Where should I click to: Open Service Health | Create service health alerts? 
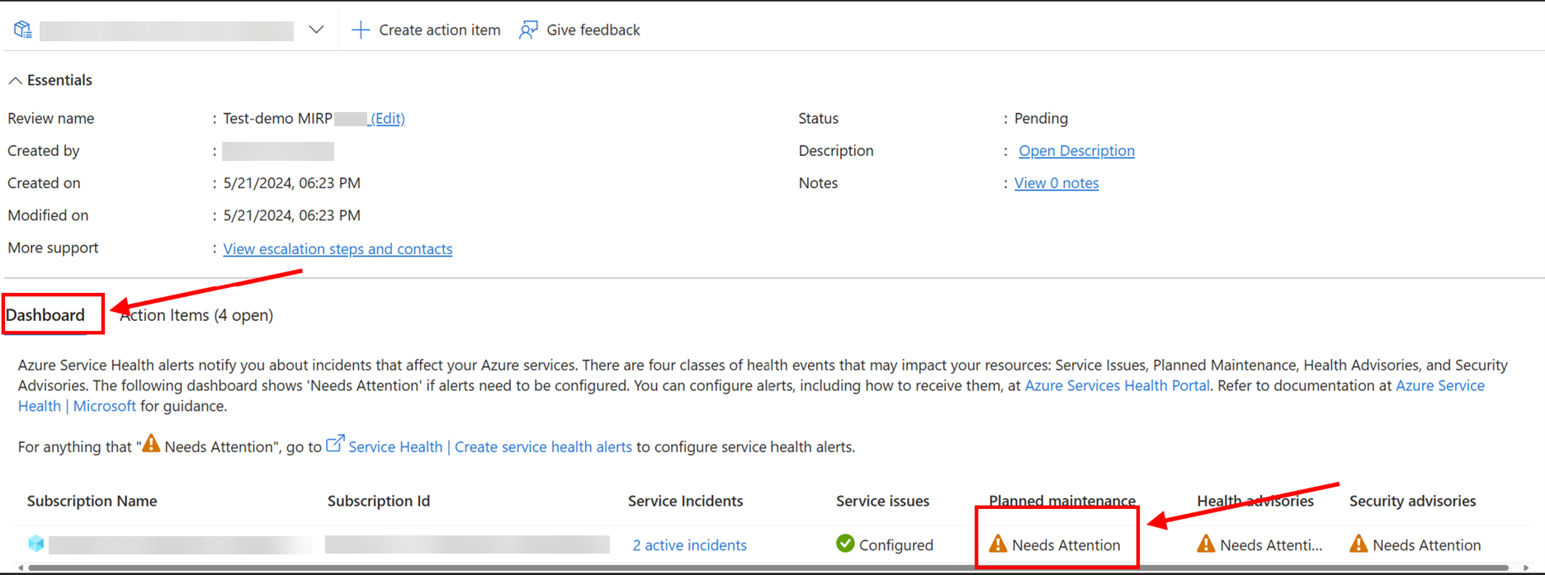click(x=490, y=446)
